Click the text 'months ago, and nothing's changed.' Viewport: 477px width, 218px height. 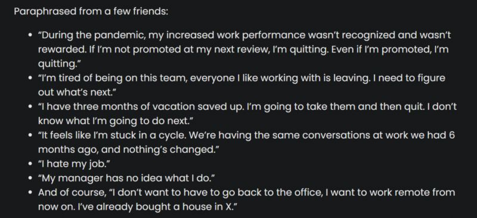129,150
